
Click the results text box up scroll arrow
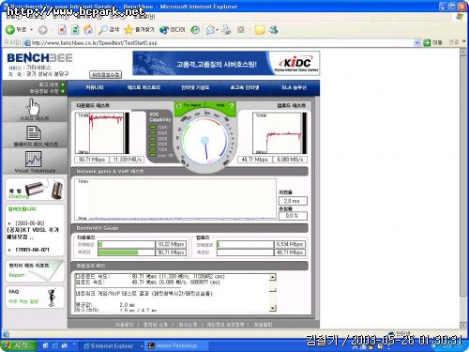coord(272,277)
